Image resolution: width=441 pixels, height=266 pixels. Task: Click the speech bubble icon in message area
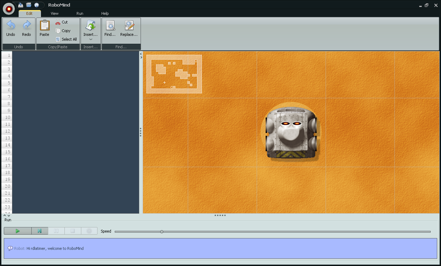click(10, 248)
